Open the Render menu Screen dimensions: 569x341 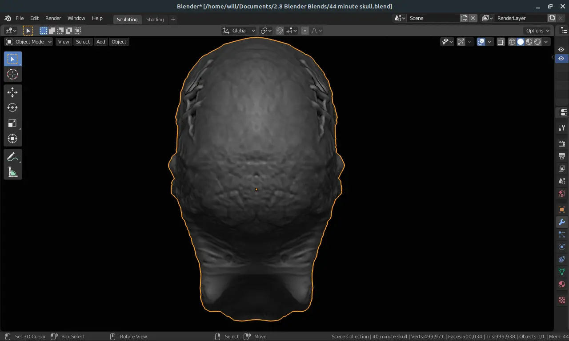(x=53, y=18)
